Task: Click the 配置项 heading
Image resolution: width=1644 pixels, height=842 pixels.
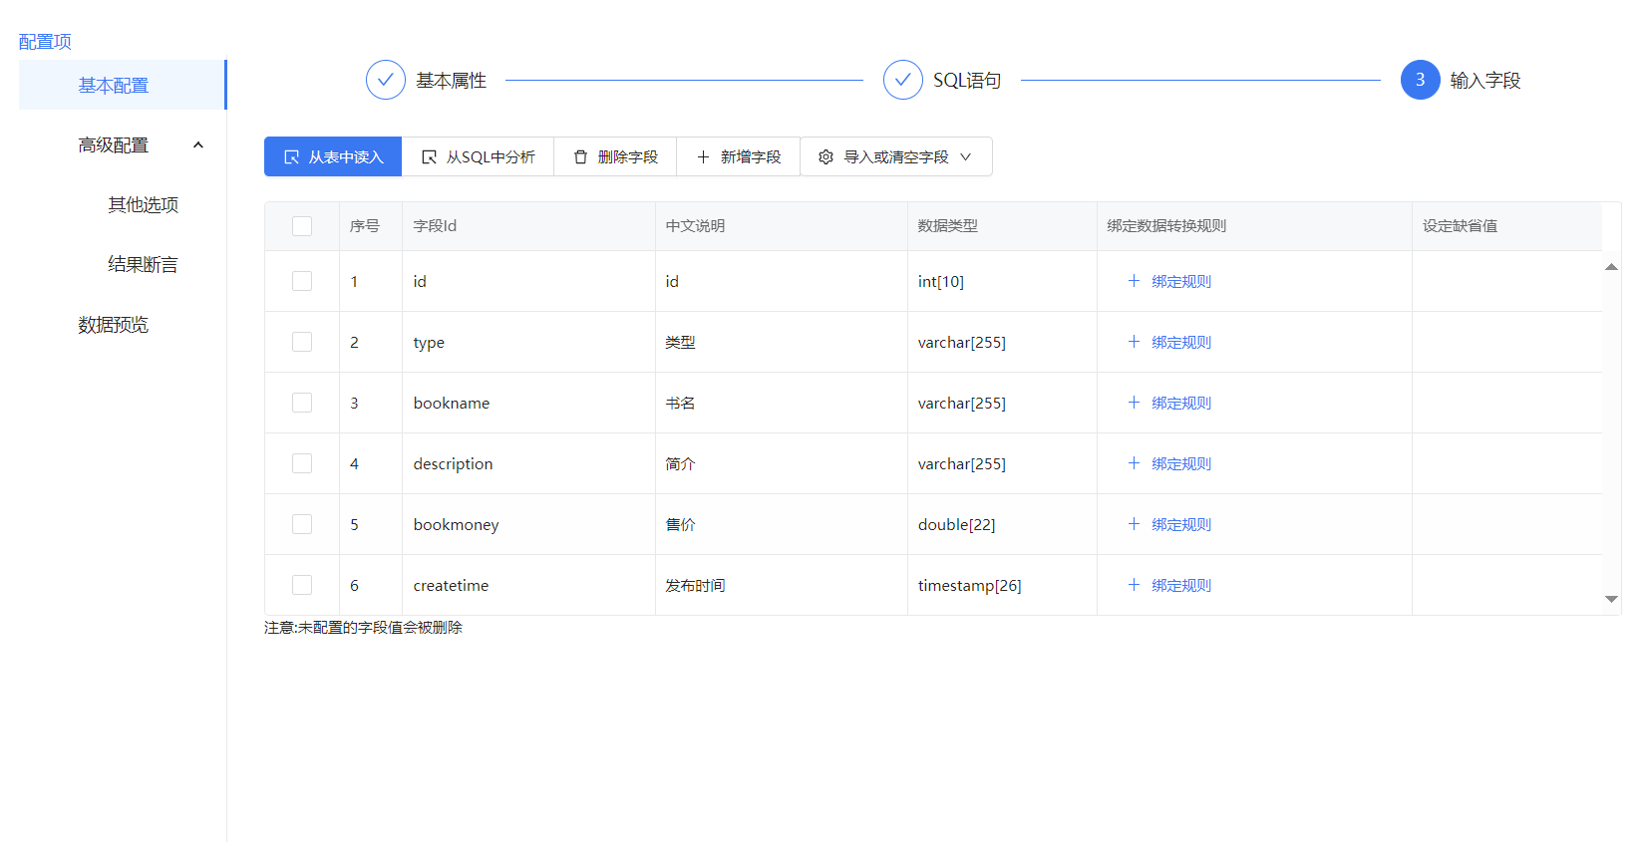Action: (x=45, y=42)
